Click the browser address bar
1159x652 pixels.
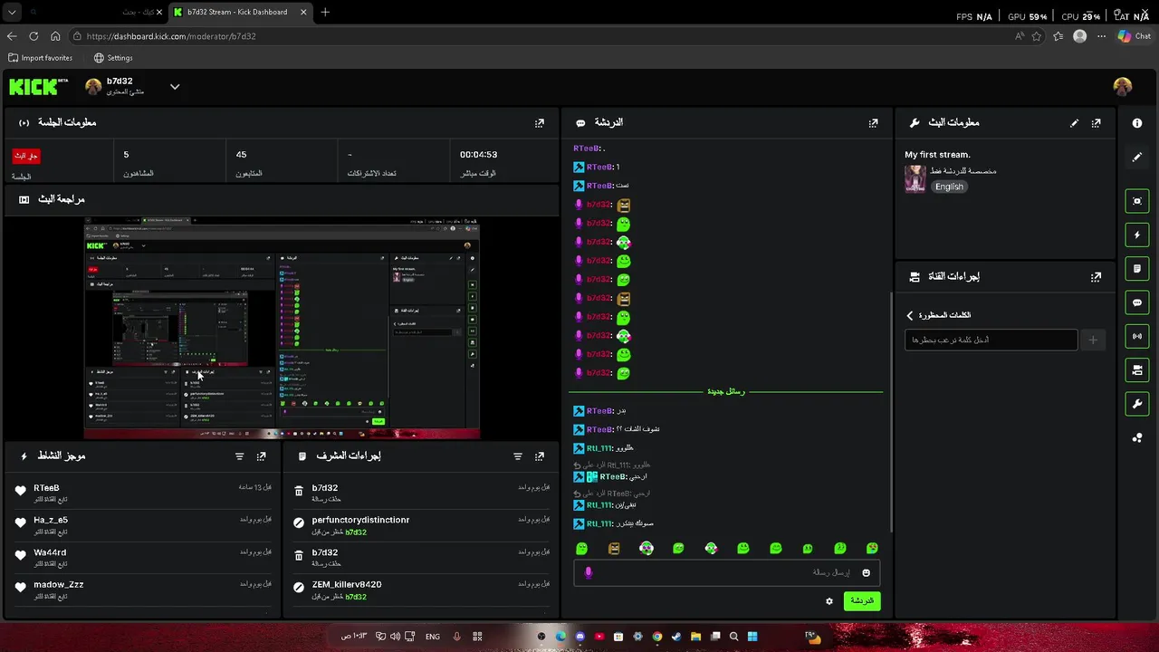(543, 36)
